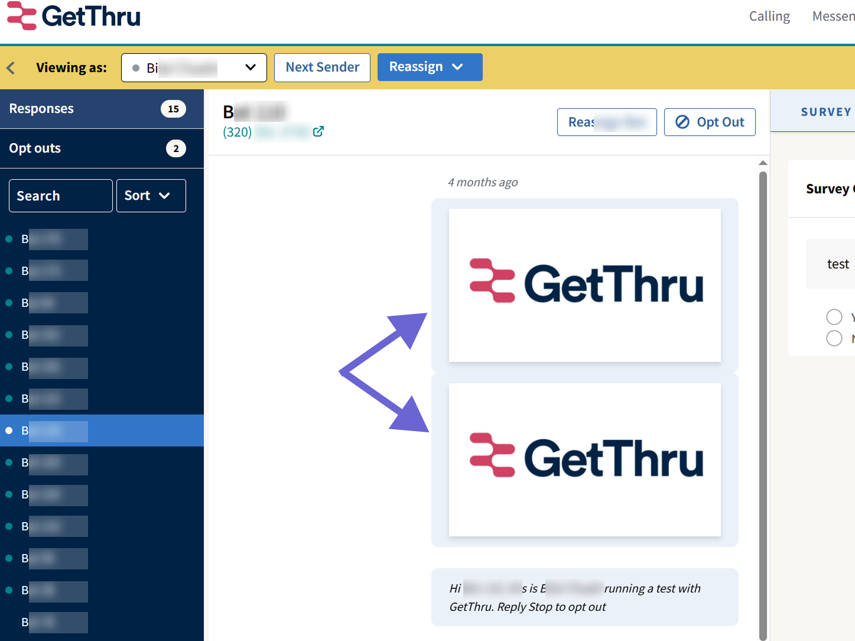Open external link icon next to phone number
This screenshot has height=641, width=855.
tap(318, 131)
